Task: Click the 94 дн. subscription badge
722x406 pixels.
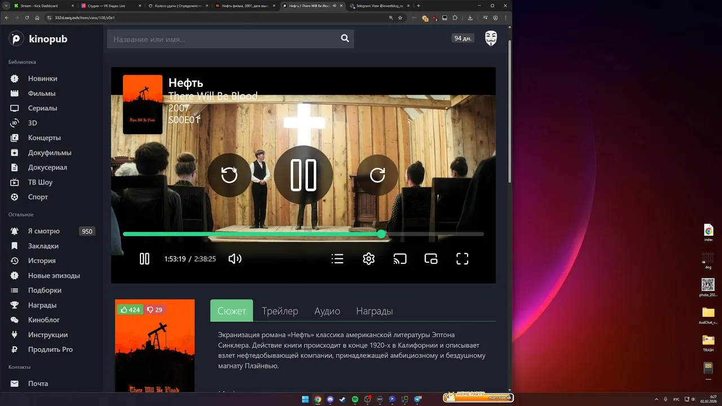Action: click(463, 38)
